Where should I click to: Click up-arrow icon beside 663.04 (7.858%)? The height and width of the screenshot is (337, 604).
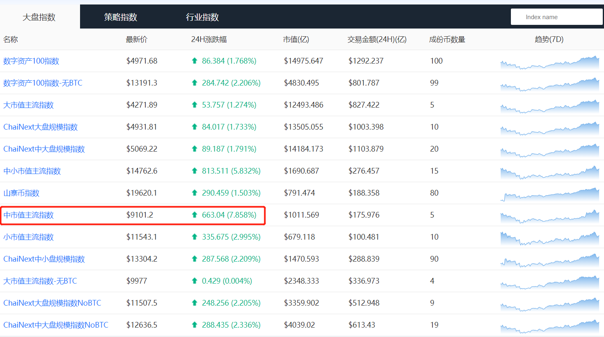coord(194,215)
